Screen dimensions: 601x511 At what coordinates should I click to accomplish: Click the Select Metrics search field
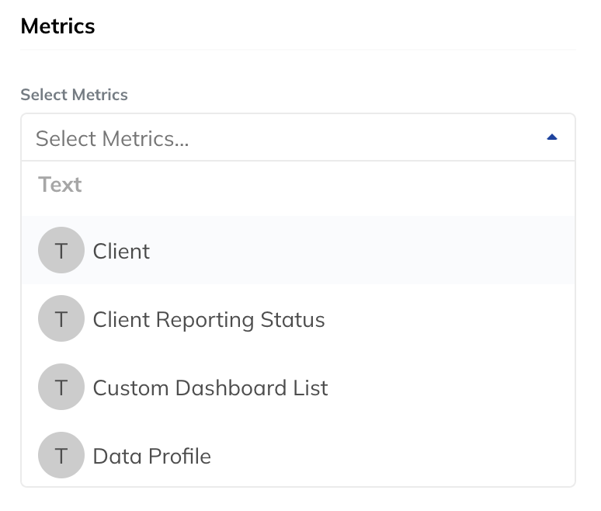pyautogui.click(x=298, y=137)
